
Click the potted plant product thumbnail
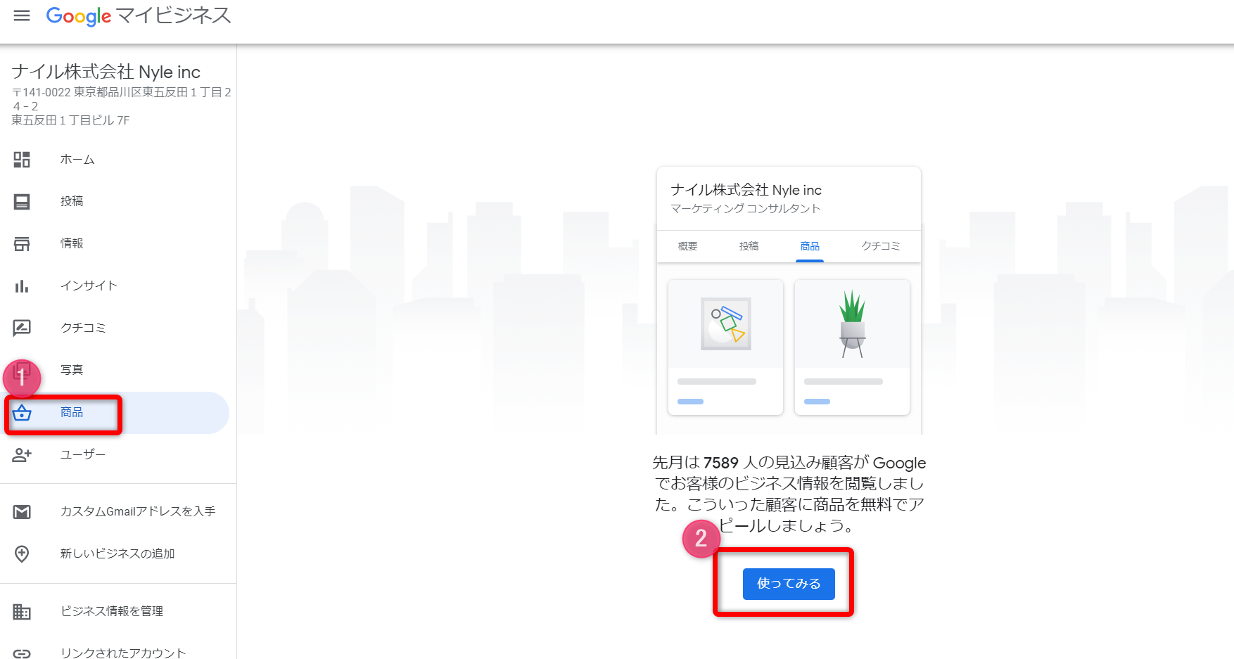point(852,324)
